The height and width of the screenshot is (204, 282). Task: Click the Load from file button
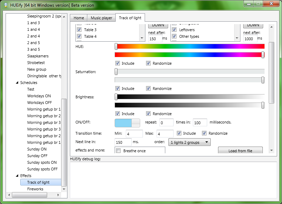click(x=240, y=150)
